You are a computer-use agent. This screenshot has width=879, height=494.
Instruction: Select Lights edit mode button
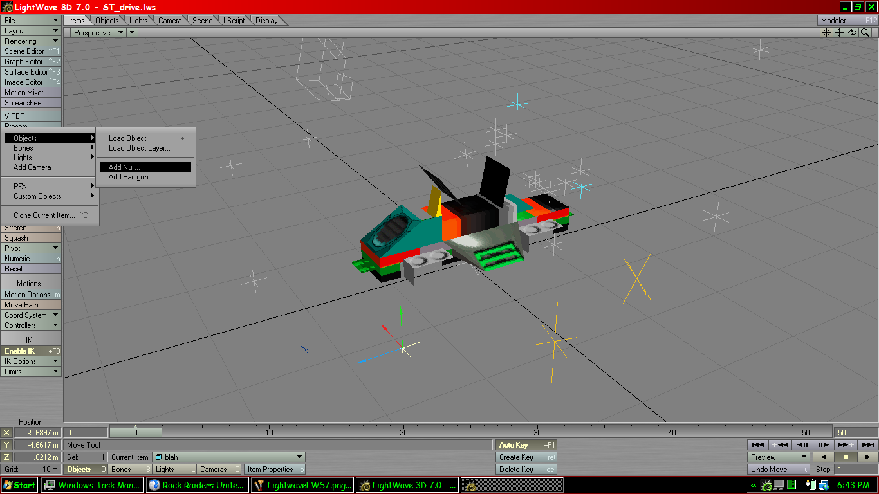(175, 470)
